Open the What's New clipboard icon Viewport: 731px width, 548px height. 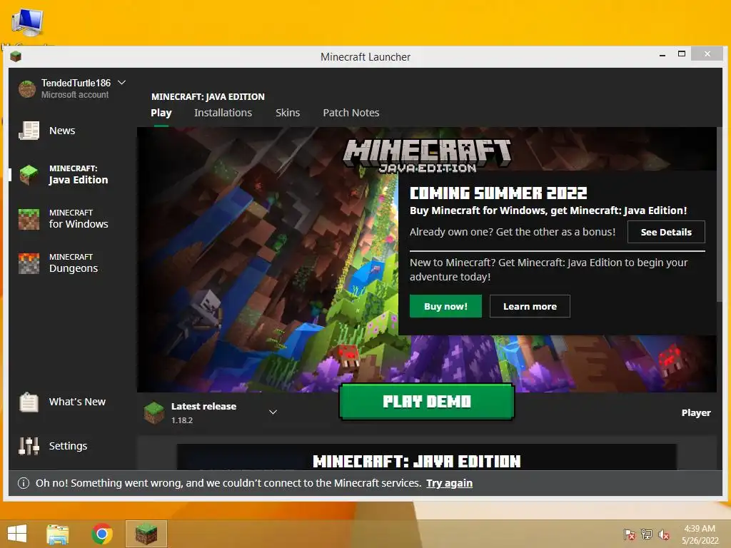coord(29,402)
